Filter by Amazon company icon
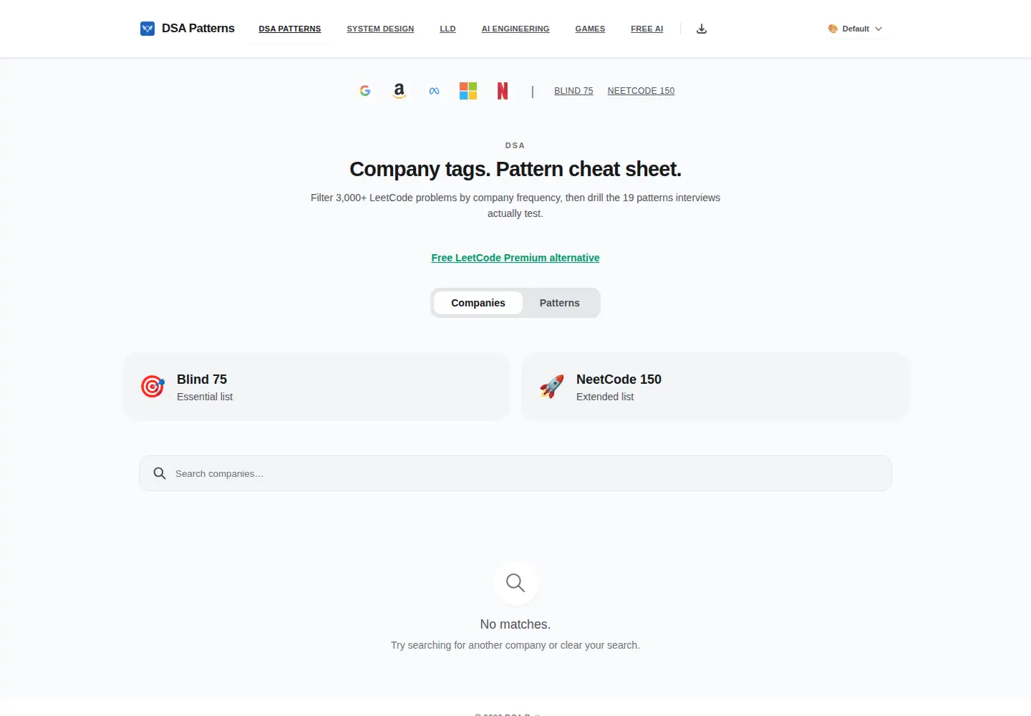This screenshot has height=716, width=1031. (400, 91)
